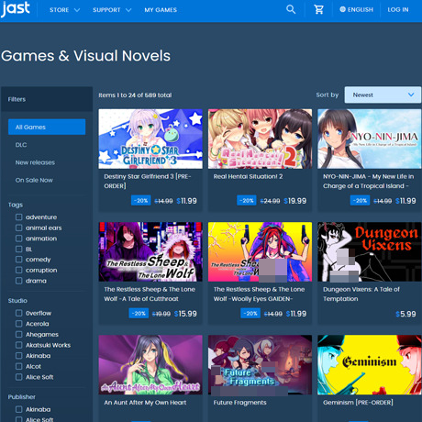
Task: Open the shopping cart icon
Action: 318,10
